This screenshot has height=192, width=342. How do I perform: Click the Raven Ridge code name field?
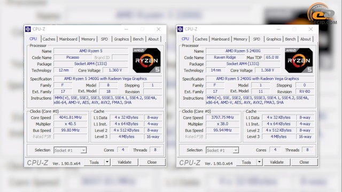coord(225,58)
